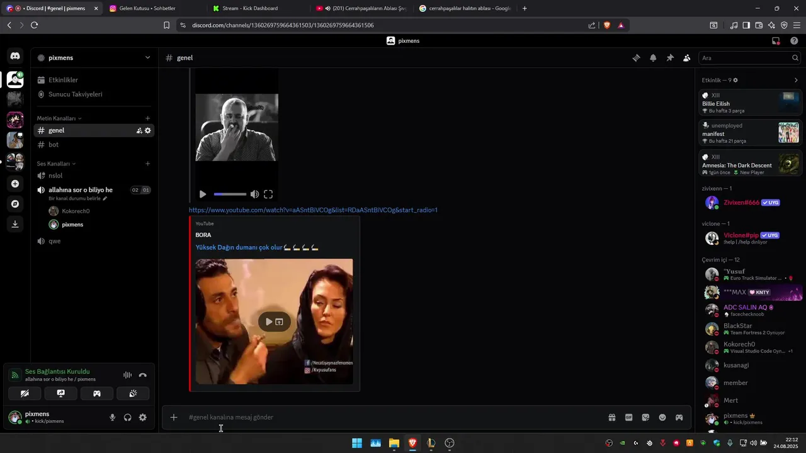This screenshot has width=806, height=453.
Task: Click Add a Server plus icon
Action: pyautogui.click(x=15, y=184)
